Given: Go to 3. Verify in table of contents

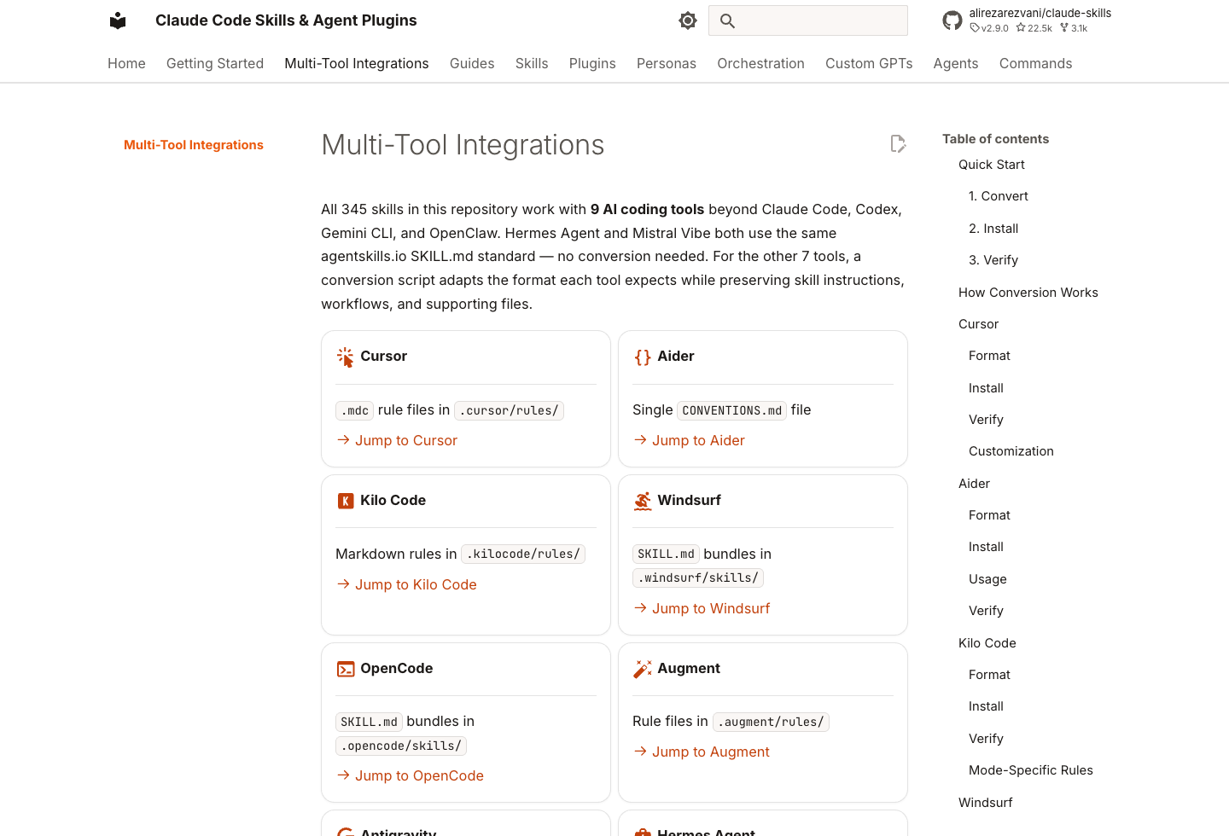Looking at the screenshot, I should click(993, 260).
